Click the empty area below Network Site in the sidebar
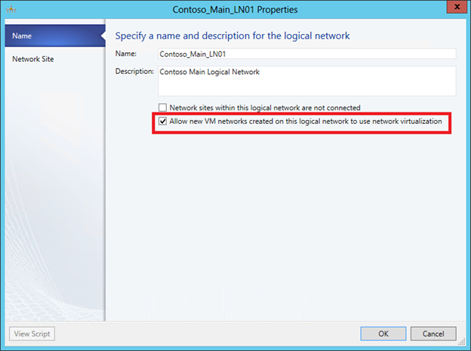The image size is (471, 351). [53, 189]
